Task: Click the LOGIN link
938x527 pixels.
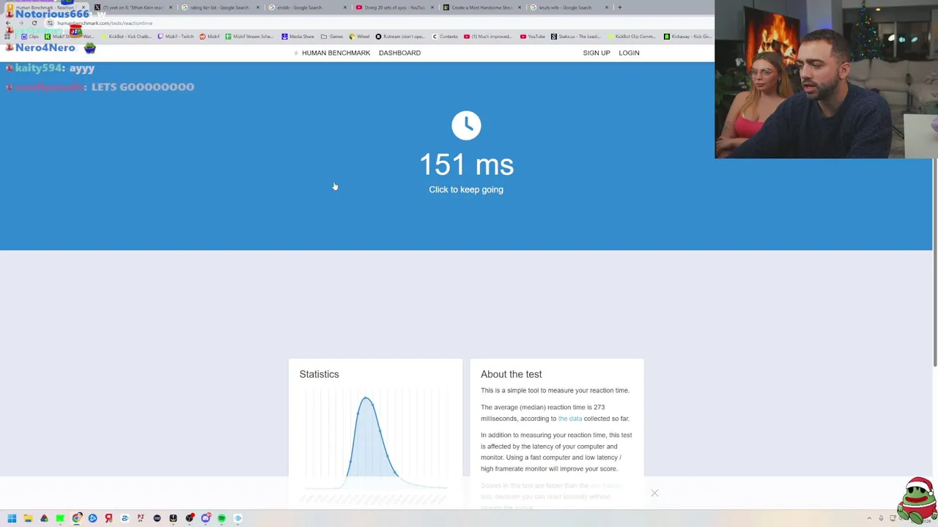Action: click(x=629, y=53)
